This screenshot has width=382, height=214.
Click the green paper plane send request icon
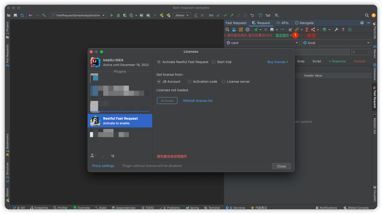tap(256, 29)
